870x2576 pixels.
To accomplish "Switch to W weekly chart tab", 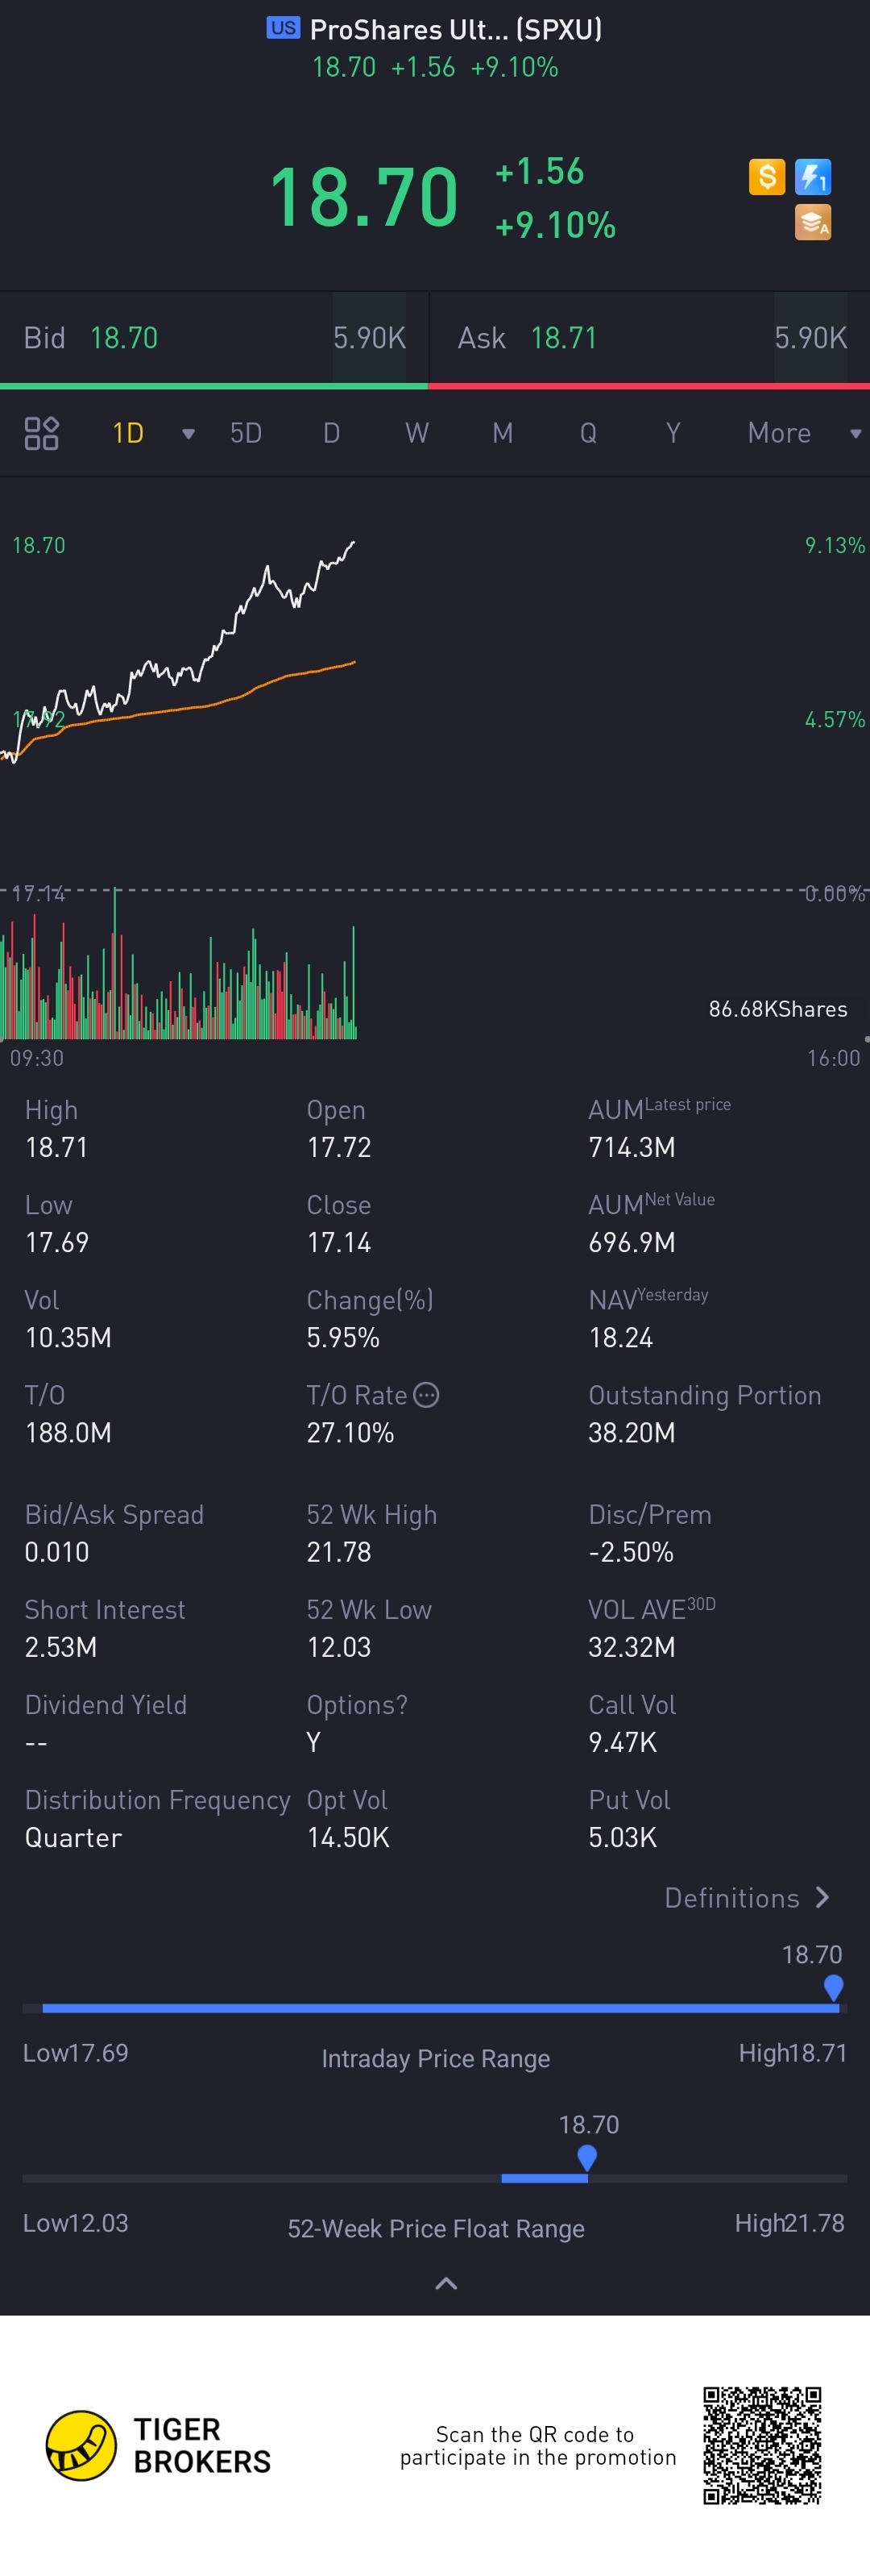I will point(416,433).
